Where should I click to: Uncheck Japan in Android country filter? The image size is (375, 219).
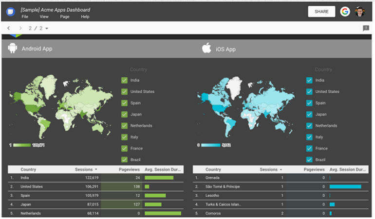pyautogui.click(x=124, y=114)
